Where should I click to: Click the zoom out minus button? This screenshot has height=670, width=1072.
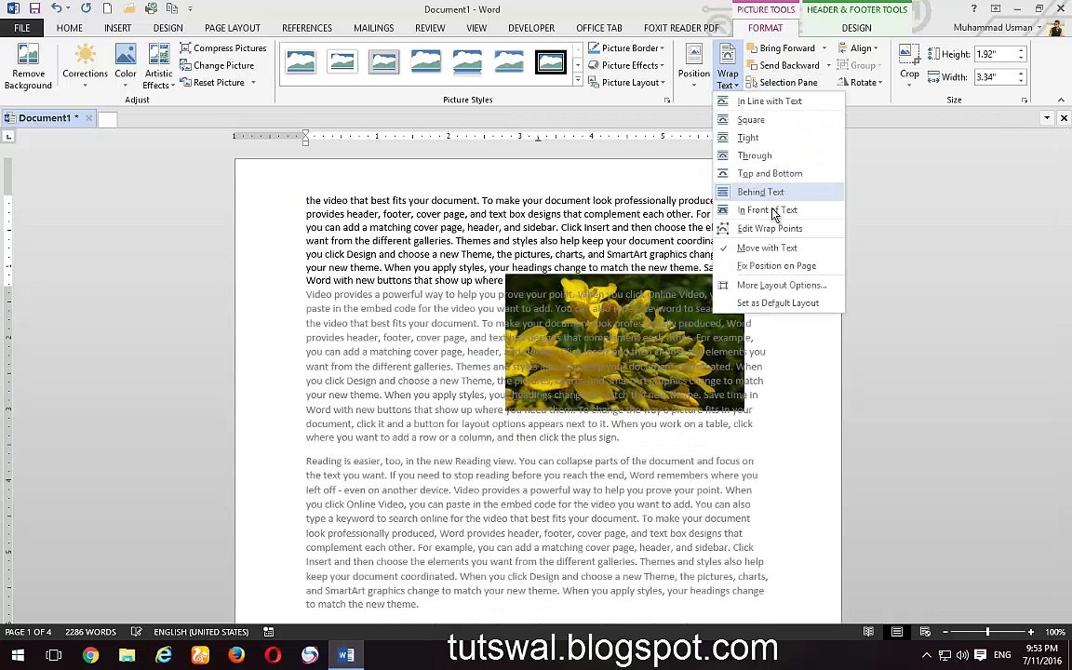click(x=945, y=632)
